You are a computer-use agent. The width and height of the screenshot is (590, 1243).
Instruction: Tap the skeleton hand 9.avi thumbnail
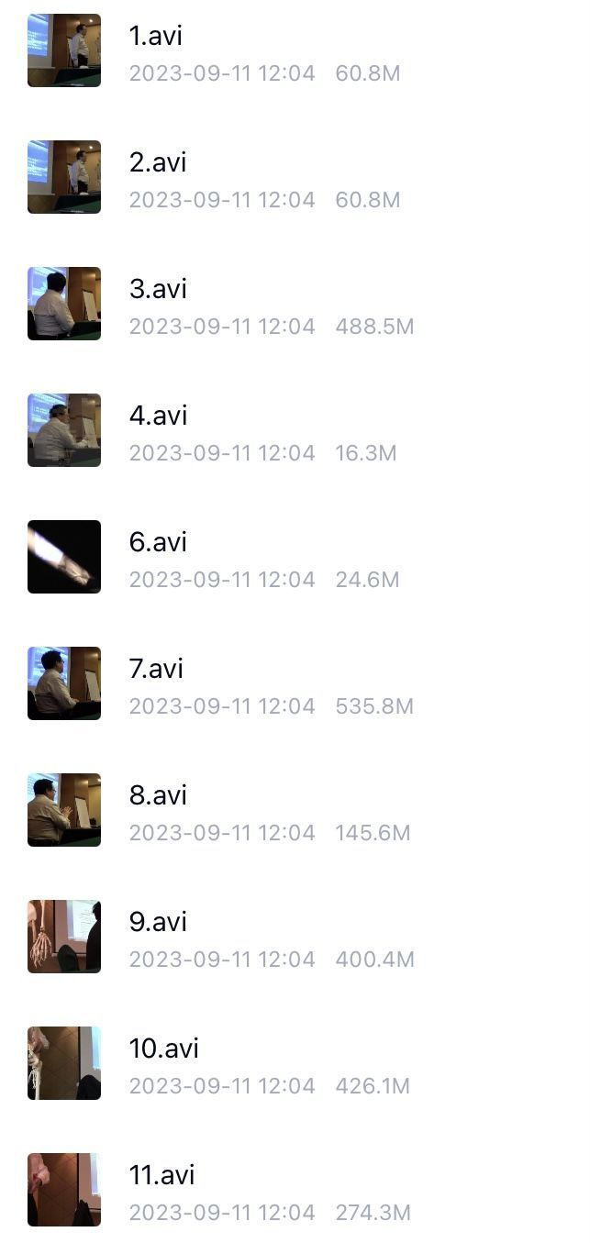(x=64, y=937)
